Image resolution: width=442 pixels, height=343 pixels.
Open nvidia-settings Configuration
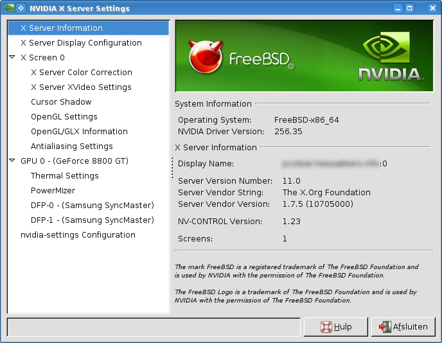(x=78, y=235)
